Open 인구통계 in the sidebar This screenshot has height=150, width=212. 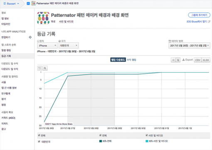pyautogui.click(x=6, y=93)
